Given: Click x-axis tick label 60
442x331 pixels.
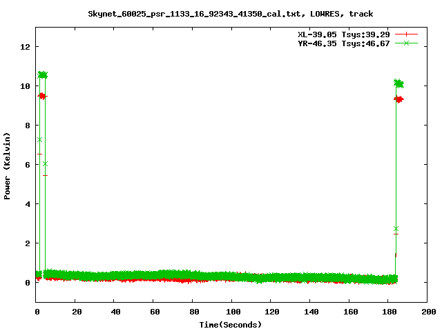Looking at the screenshot, I should pos(155,312).
